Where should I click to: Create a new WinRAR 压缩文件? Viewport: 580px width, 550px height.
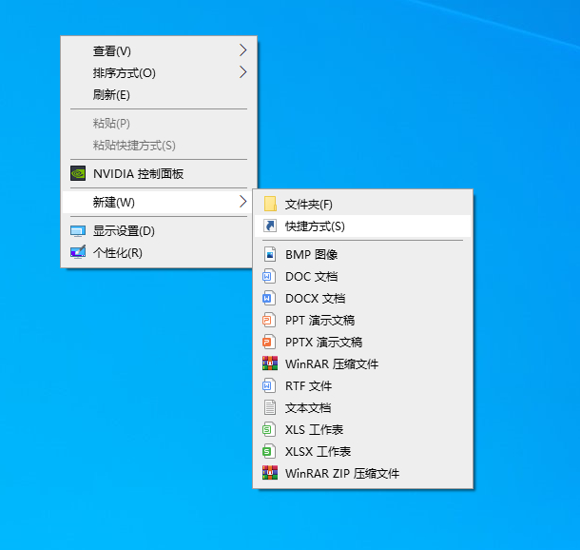click(x=362, y=363)
